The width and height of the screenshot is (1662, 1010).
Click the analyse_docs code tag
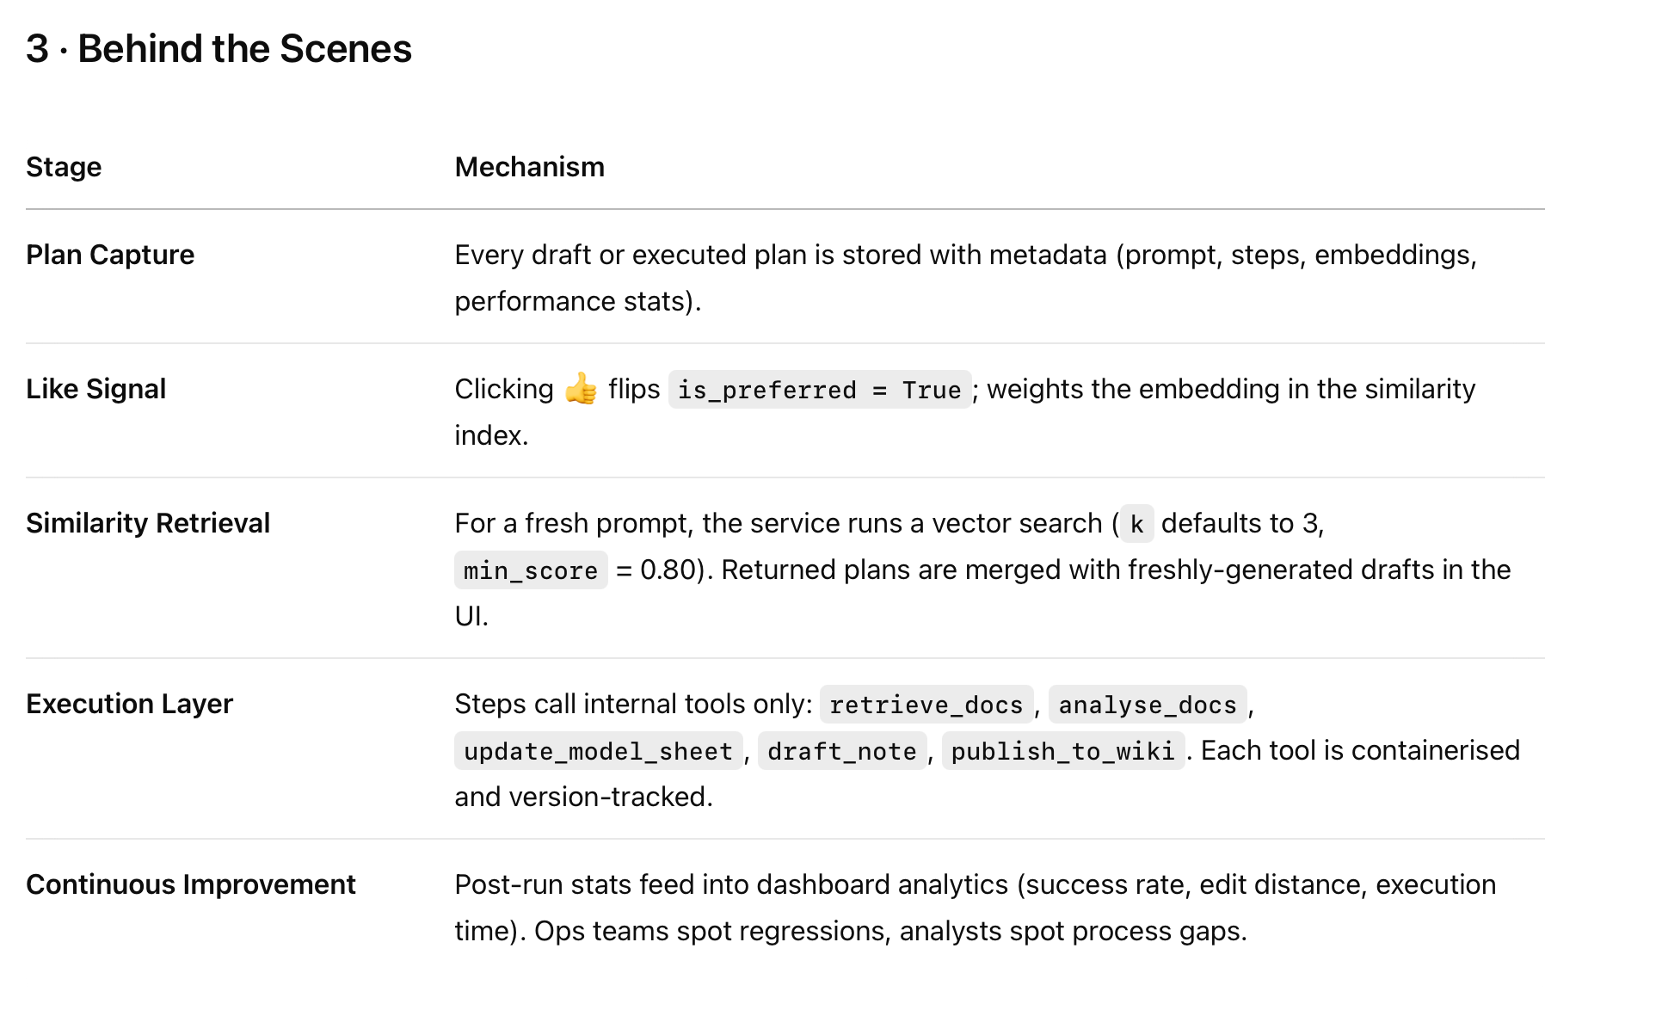[1148, 705]
